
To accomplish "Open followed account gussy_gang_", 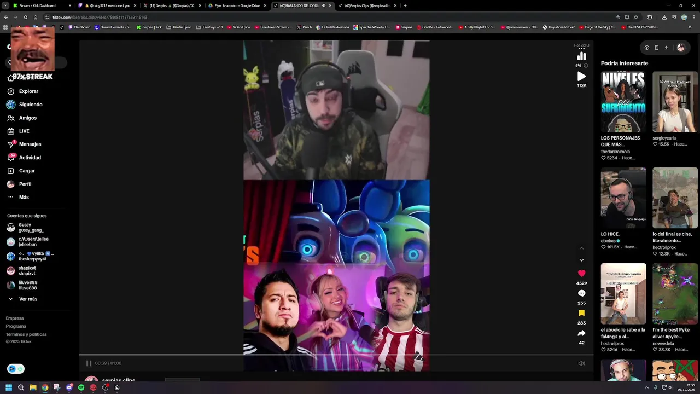I will tap(31, 228).
